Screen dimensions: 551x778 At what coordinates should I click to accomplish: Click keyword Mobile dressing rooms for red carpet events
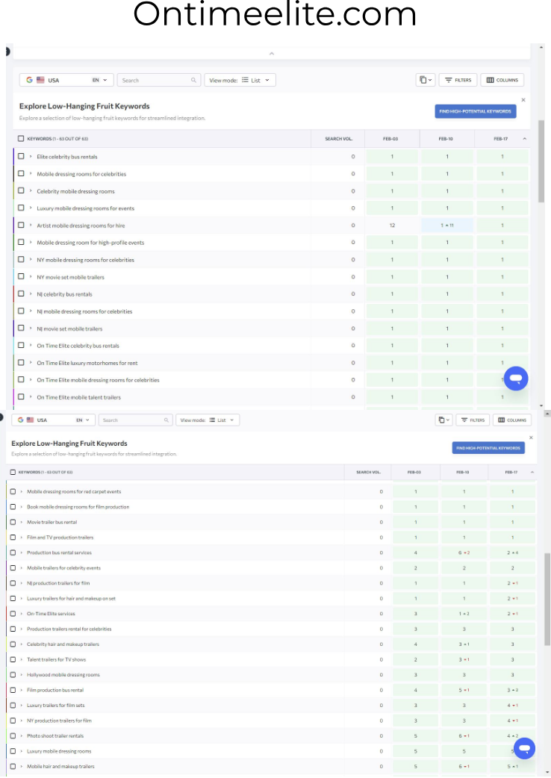pos(74,492)
